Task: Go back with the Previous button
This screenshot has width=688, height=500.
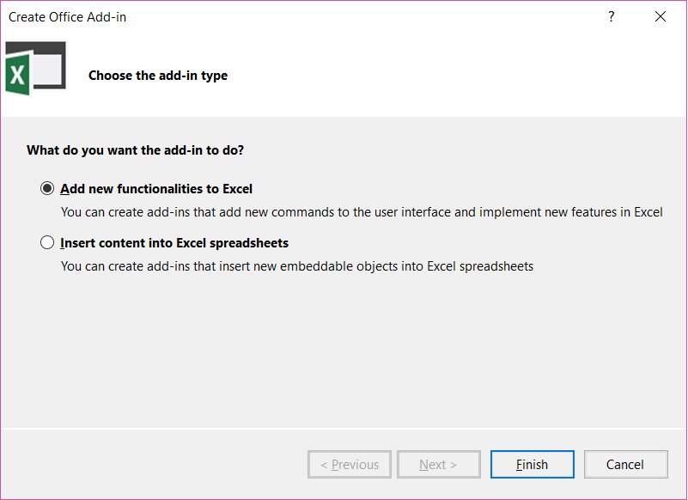Action: coord(350,465)
